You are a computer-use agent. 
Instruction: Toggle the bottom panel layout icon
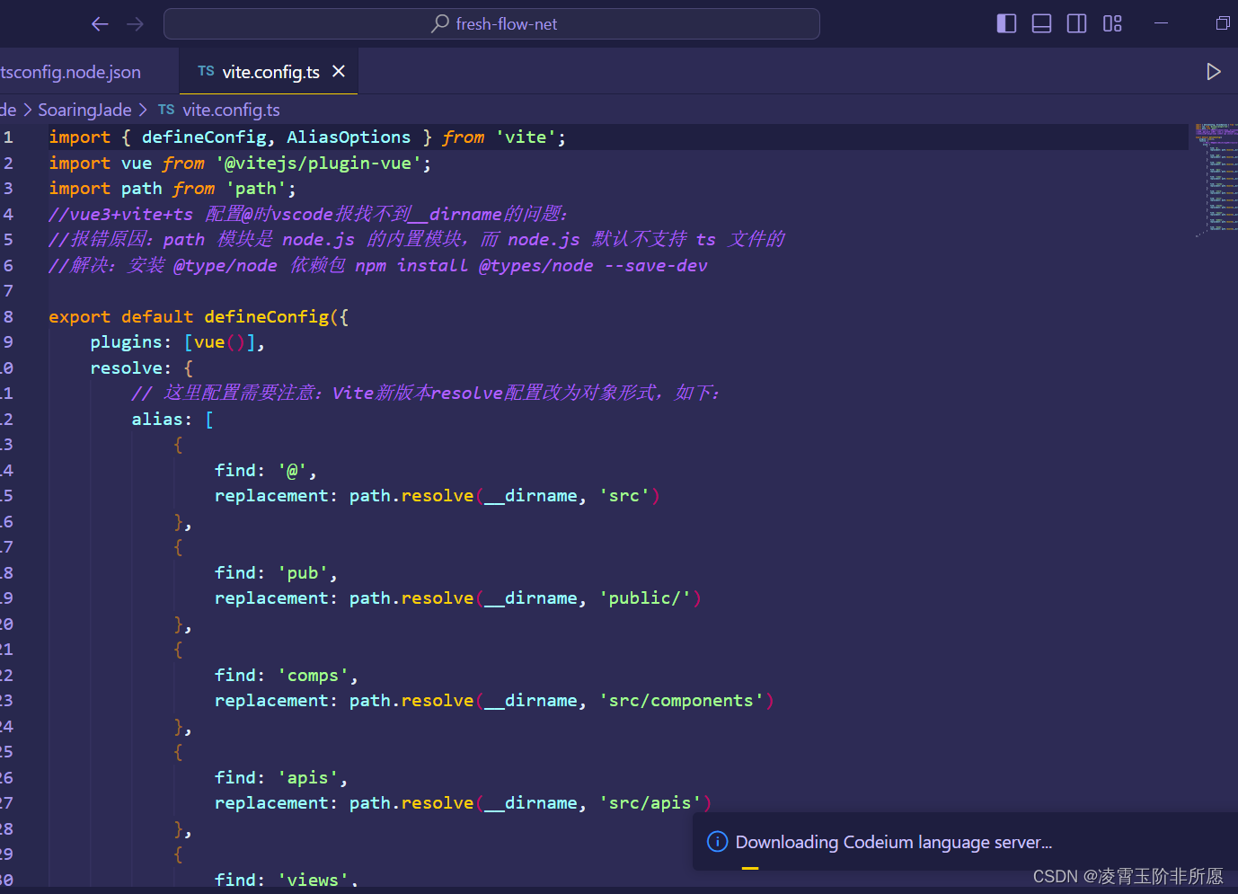[1041, 23]
